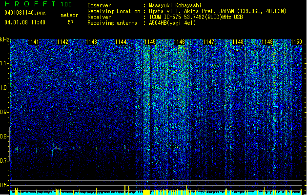
Task: Click the 0.8 kHz frequency label
Action: coord(4,136)
